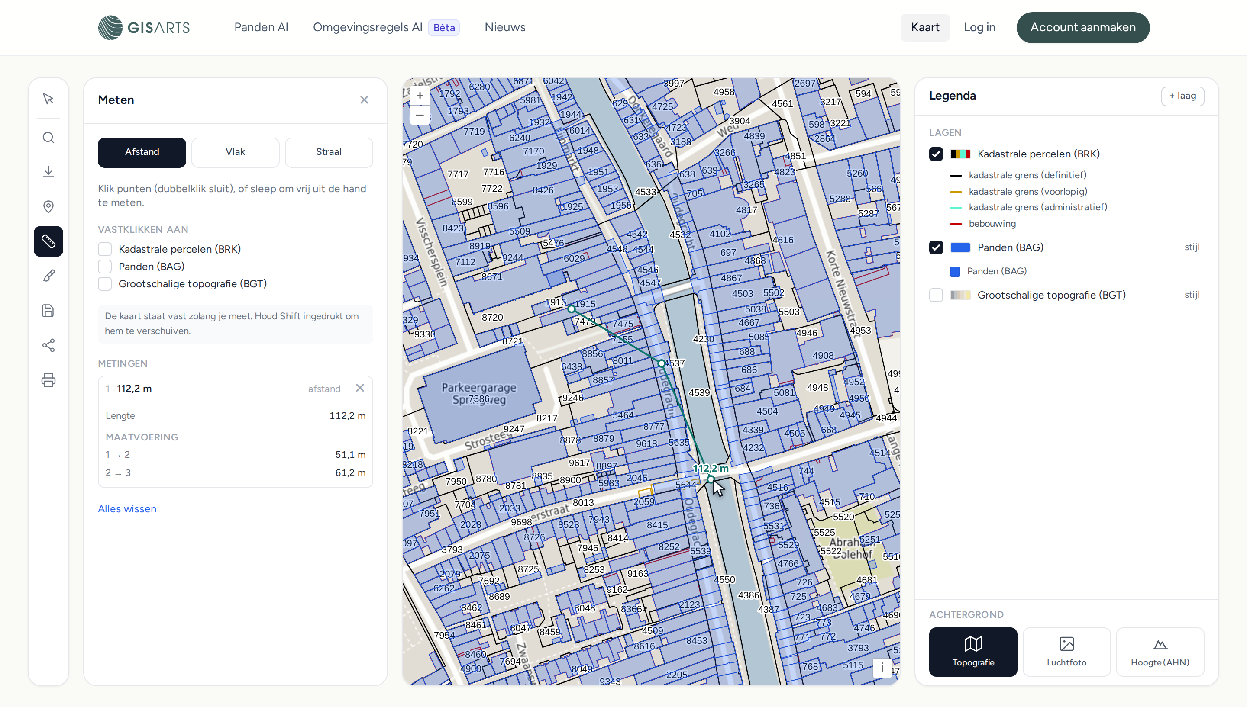This screenshot has height=707, width=1247.
Task: Open the share icon in sidebar
Action: click(x=48, y=345)
